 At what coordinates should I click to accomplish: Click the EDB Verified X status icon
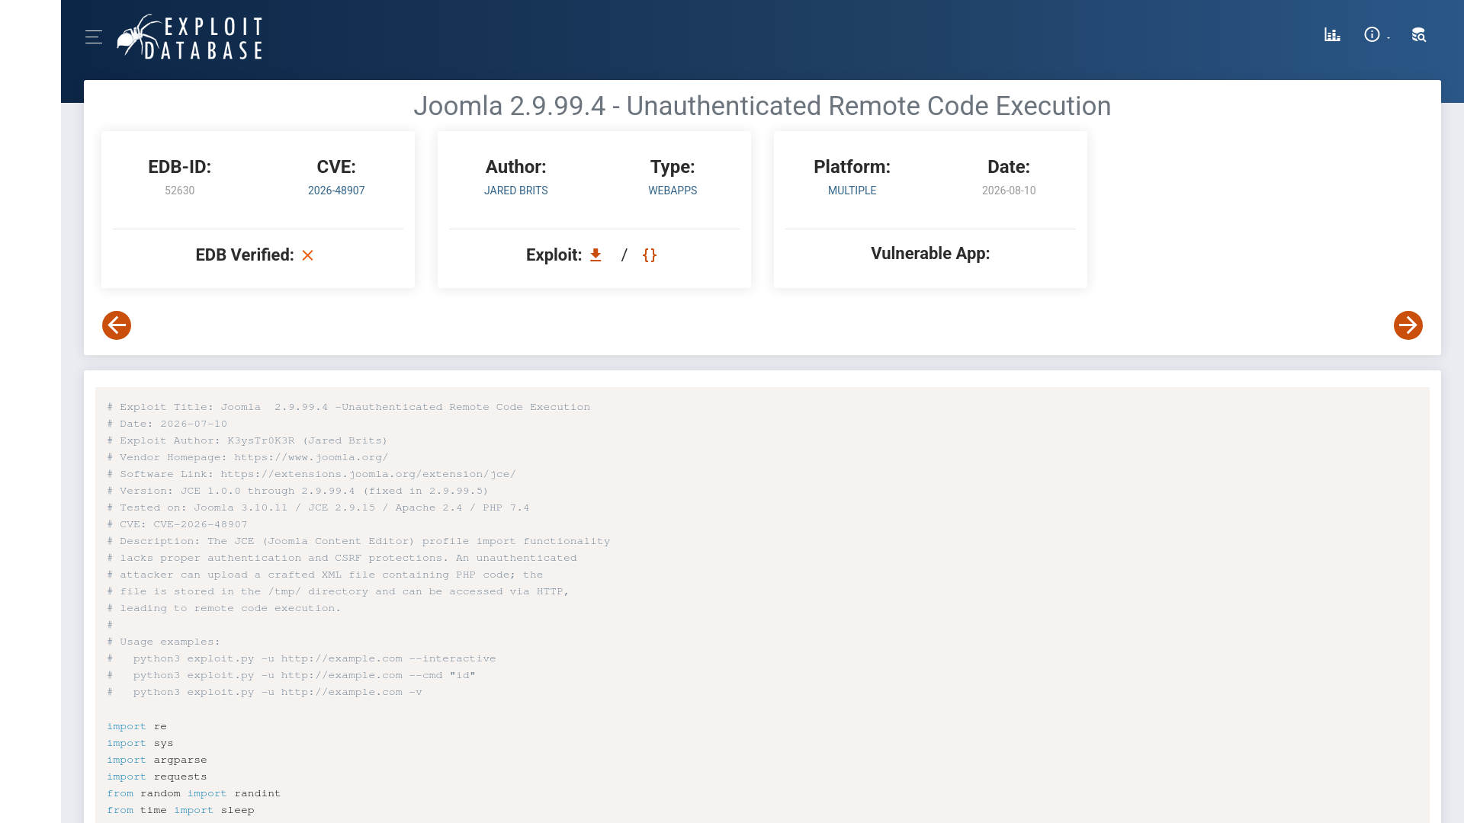pos(307,255)
